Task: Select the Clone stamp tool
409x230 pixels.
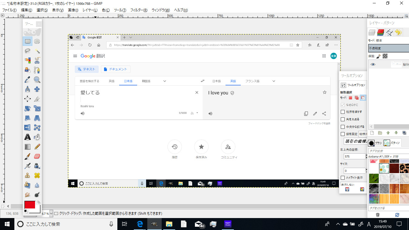Action: (28, 175)
